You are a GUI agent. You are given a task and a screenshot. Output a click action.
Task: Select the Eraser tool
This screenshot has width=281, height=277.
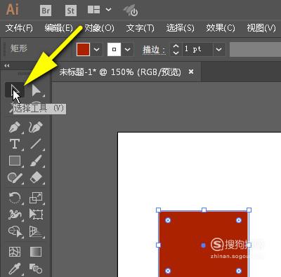point(36,178)
